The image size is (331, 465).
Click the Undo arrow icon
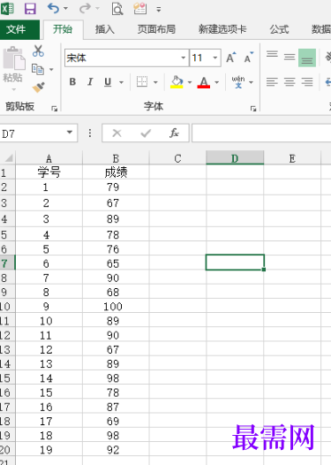[53, 8]
